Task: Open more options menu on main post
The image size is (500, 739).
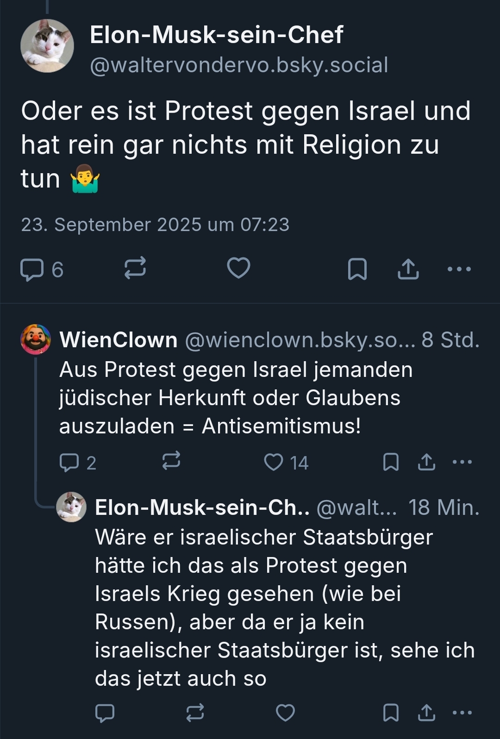Action: click(x=459, y=269)
